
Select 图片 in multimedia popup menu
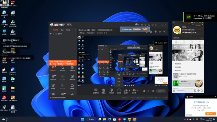click(119, 78)
